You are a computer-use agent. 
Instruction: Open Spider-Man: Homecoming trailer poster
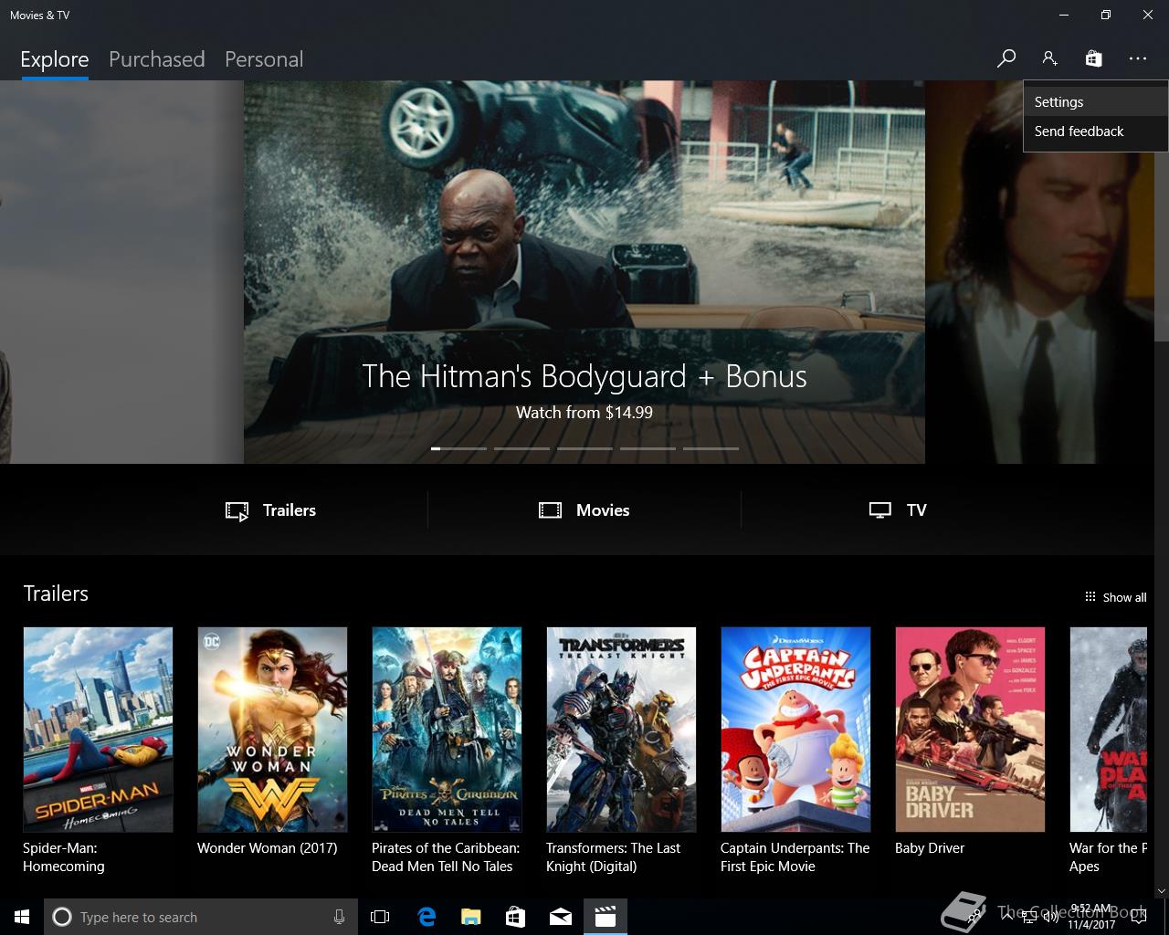pyautogui.click(x=98, y=730)
